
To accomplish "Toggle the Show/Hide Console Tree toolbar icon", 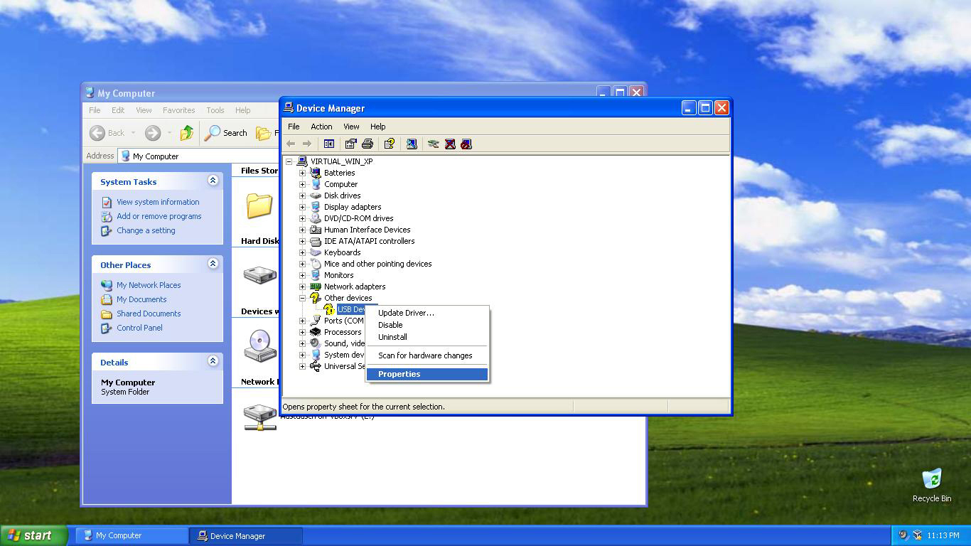I will [x=329, y=144].
